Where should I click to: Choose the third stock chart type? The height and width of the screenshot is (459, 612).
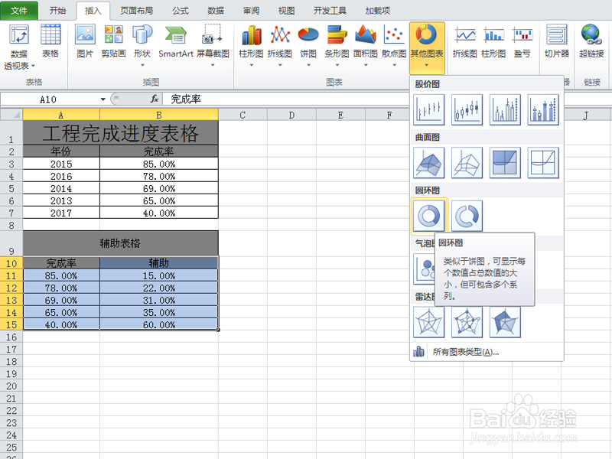pos(505,109)
